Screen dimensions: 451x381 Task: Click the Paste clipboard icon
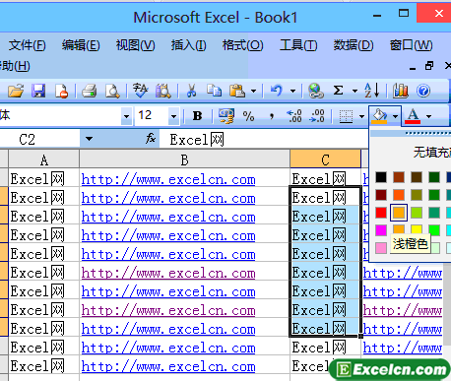coord(237,91)
